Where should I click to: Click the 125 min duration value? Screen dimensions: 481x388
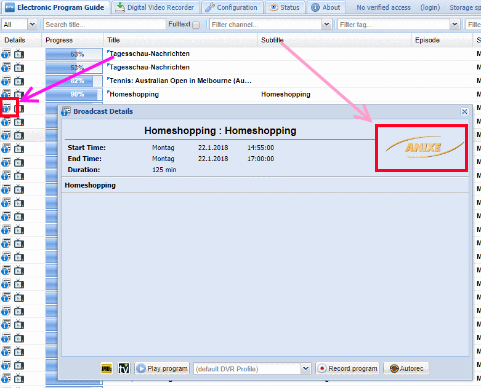[164, 170]
